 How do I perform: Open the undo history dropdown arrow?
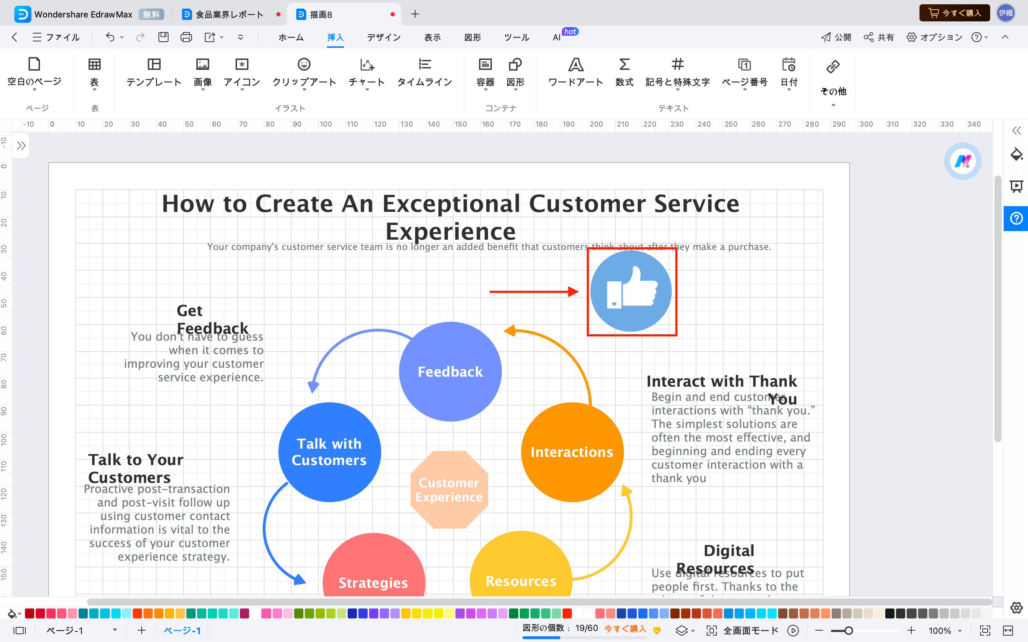coord(122,38)
